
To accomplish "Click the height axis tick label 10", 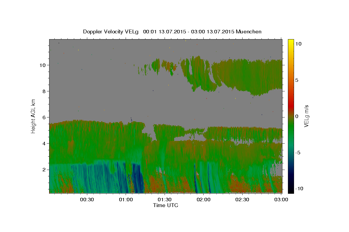I will (x=43, y=65).
